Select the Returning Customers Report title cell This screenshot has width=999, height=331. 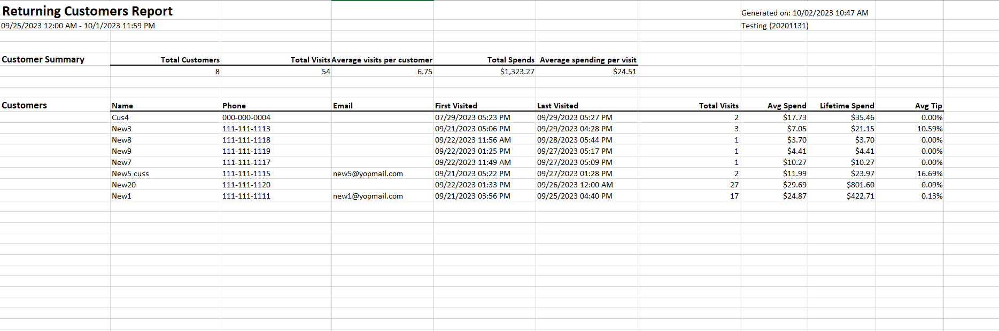coord(87,11)
